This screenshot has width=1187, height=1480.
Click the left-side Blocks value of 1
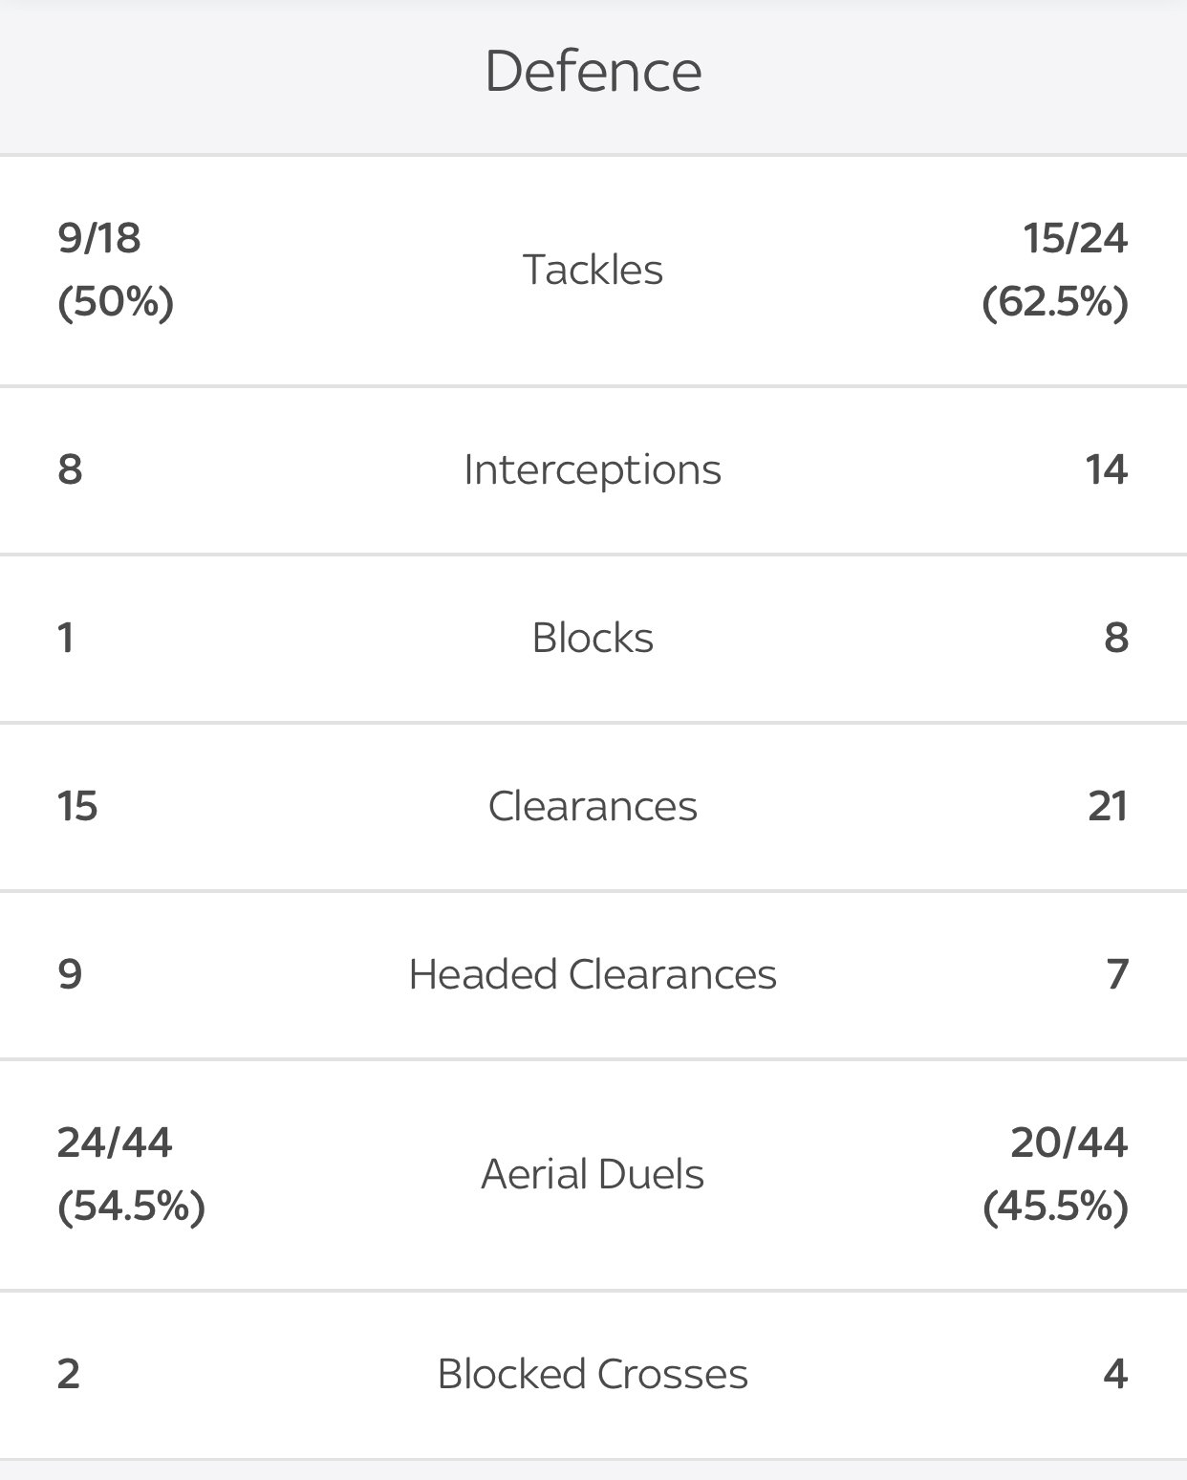(66, 638)
